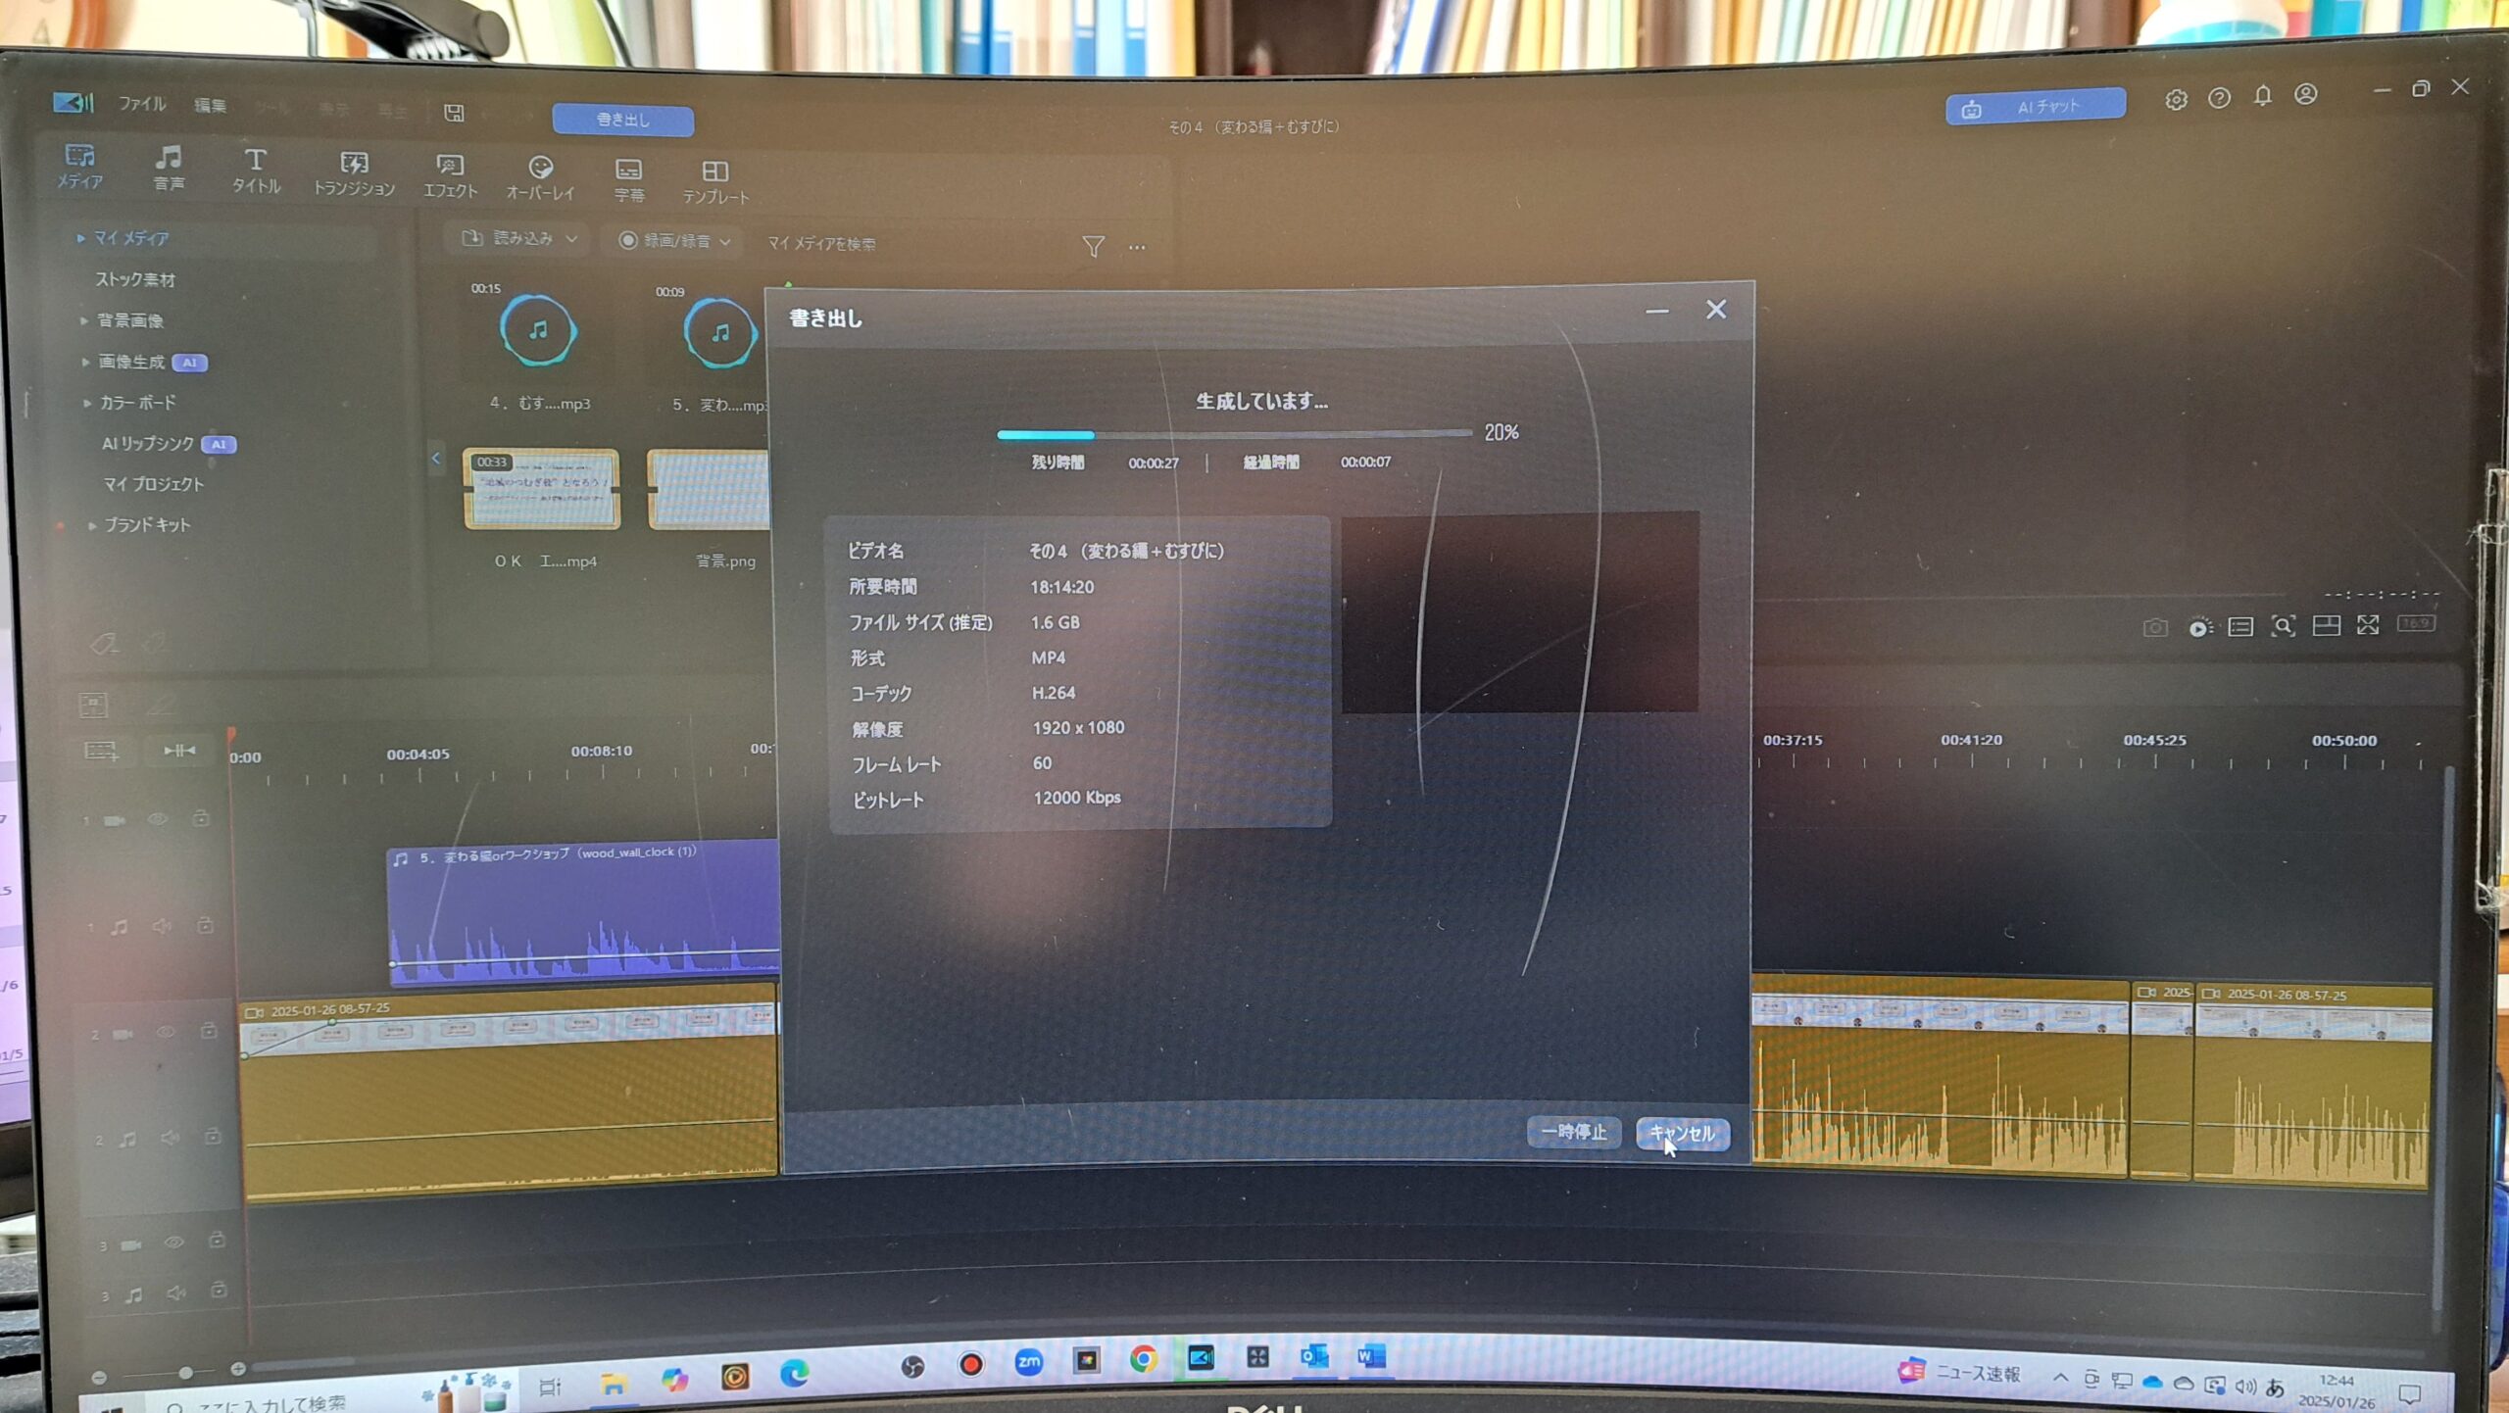
Task: Click 一時停止 to pause export
Action: 1574,1132
